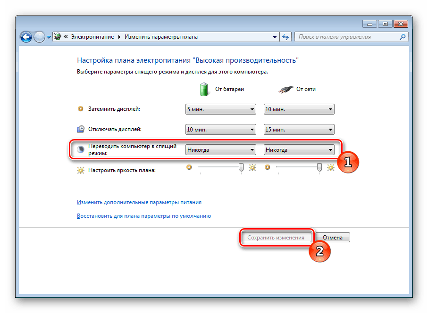The width and height of the screenshot is (428, 313).
Task: Select Изменить параметры плана breadcrumb item
Action: [x=161, y=37]
